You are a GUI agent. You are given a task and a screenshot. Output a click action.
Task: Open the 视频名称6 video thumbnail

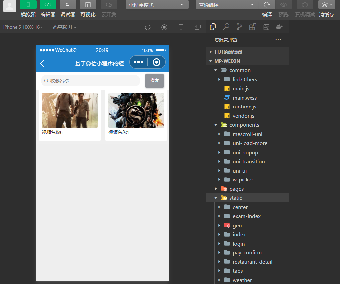(x=70, y=110)
